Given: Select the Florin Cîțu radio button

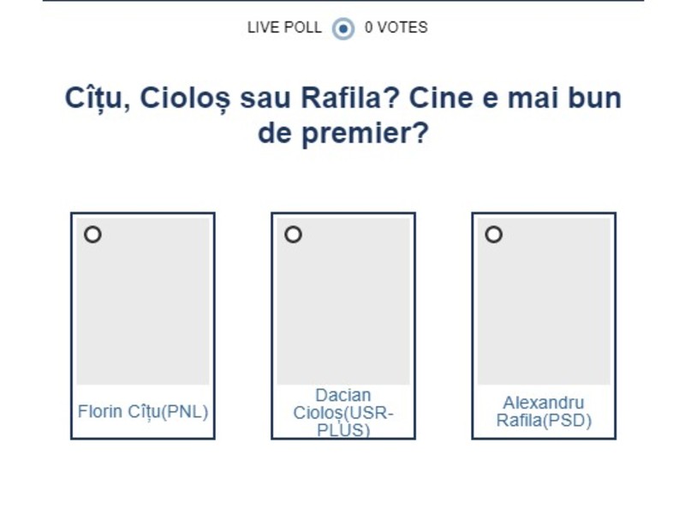Looking at the screenshot, I should 92,234.
